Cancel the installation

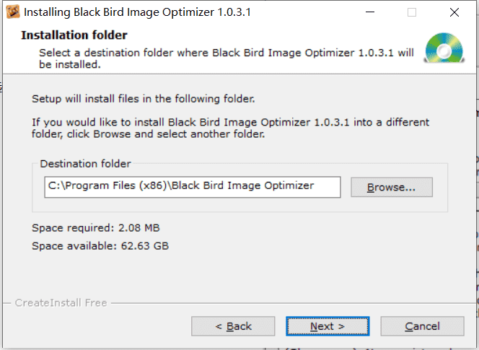click(x=422, y=326)
